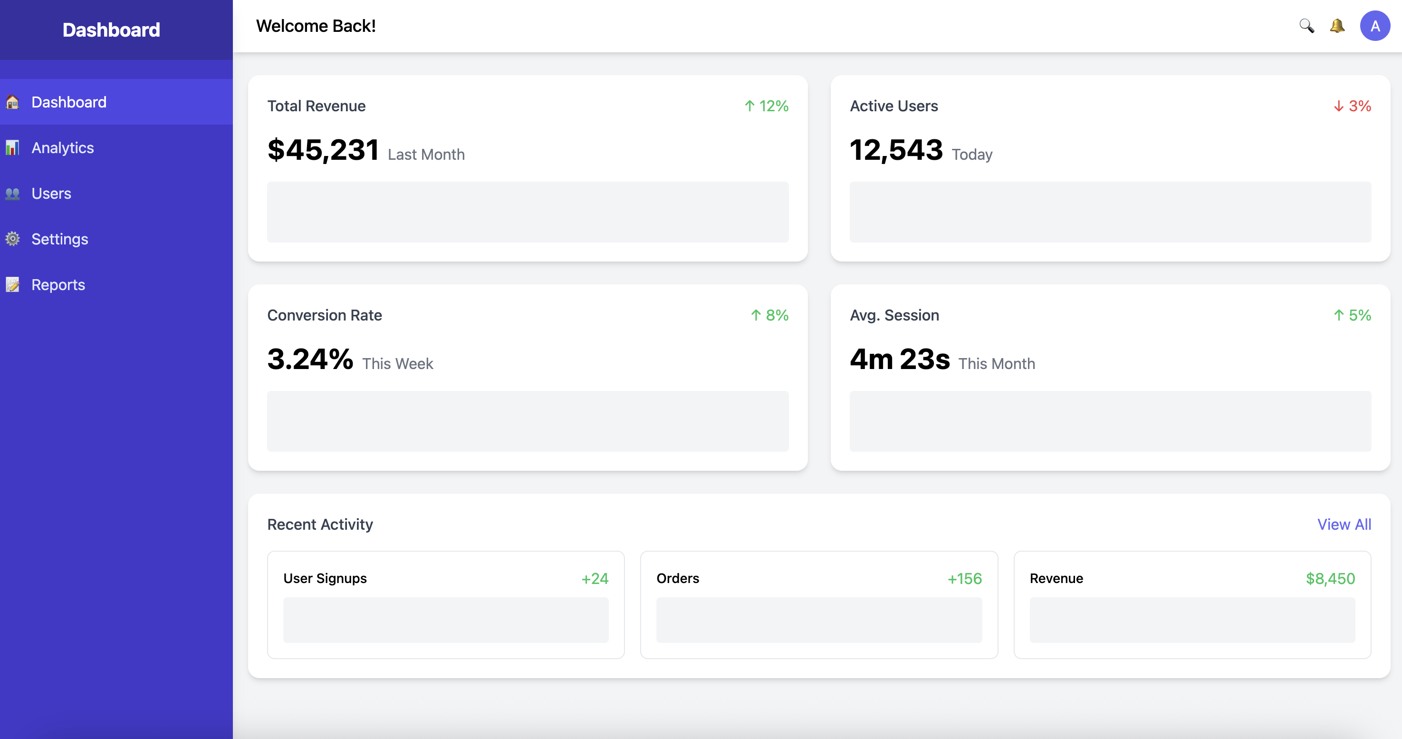Open the user avatar labeled A
1402x739 pixels.
(x=1375, y=26)
